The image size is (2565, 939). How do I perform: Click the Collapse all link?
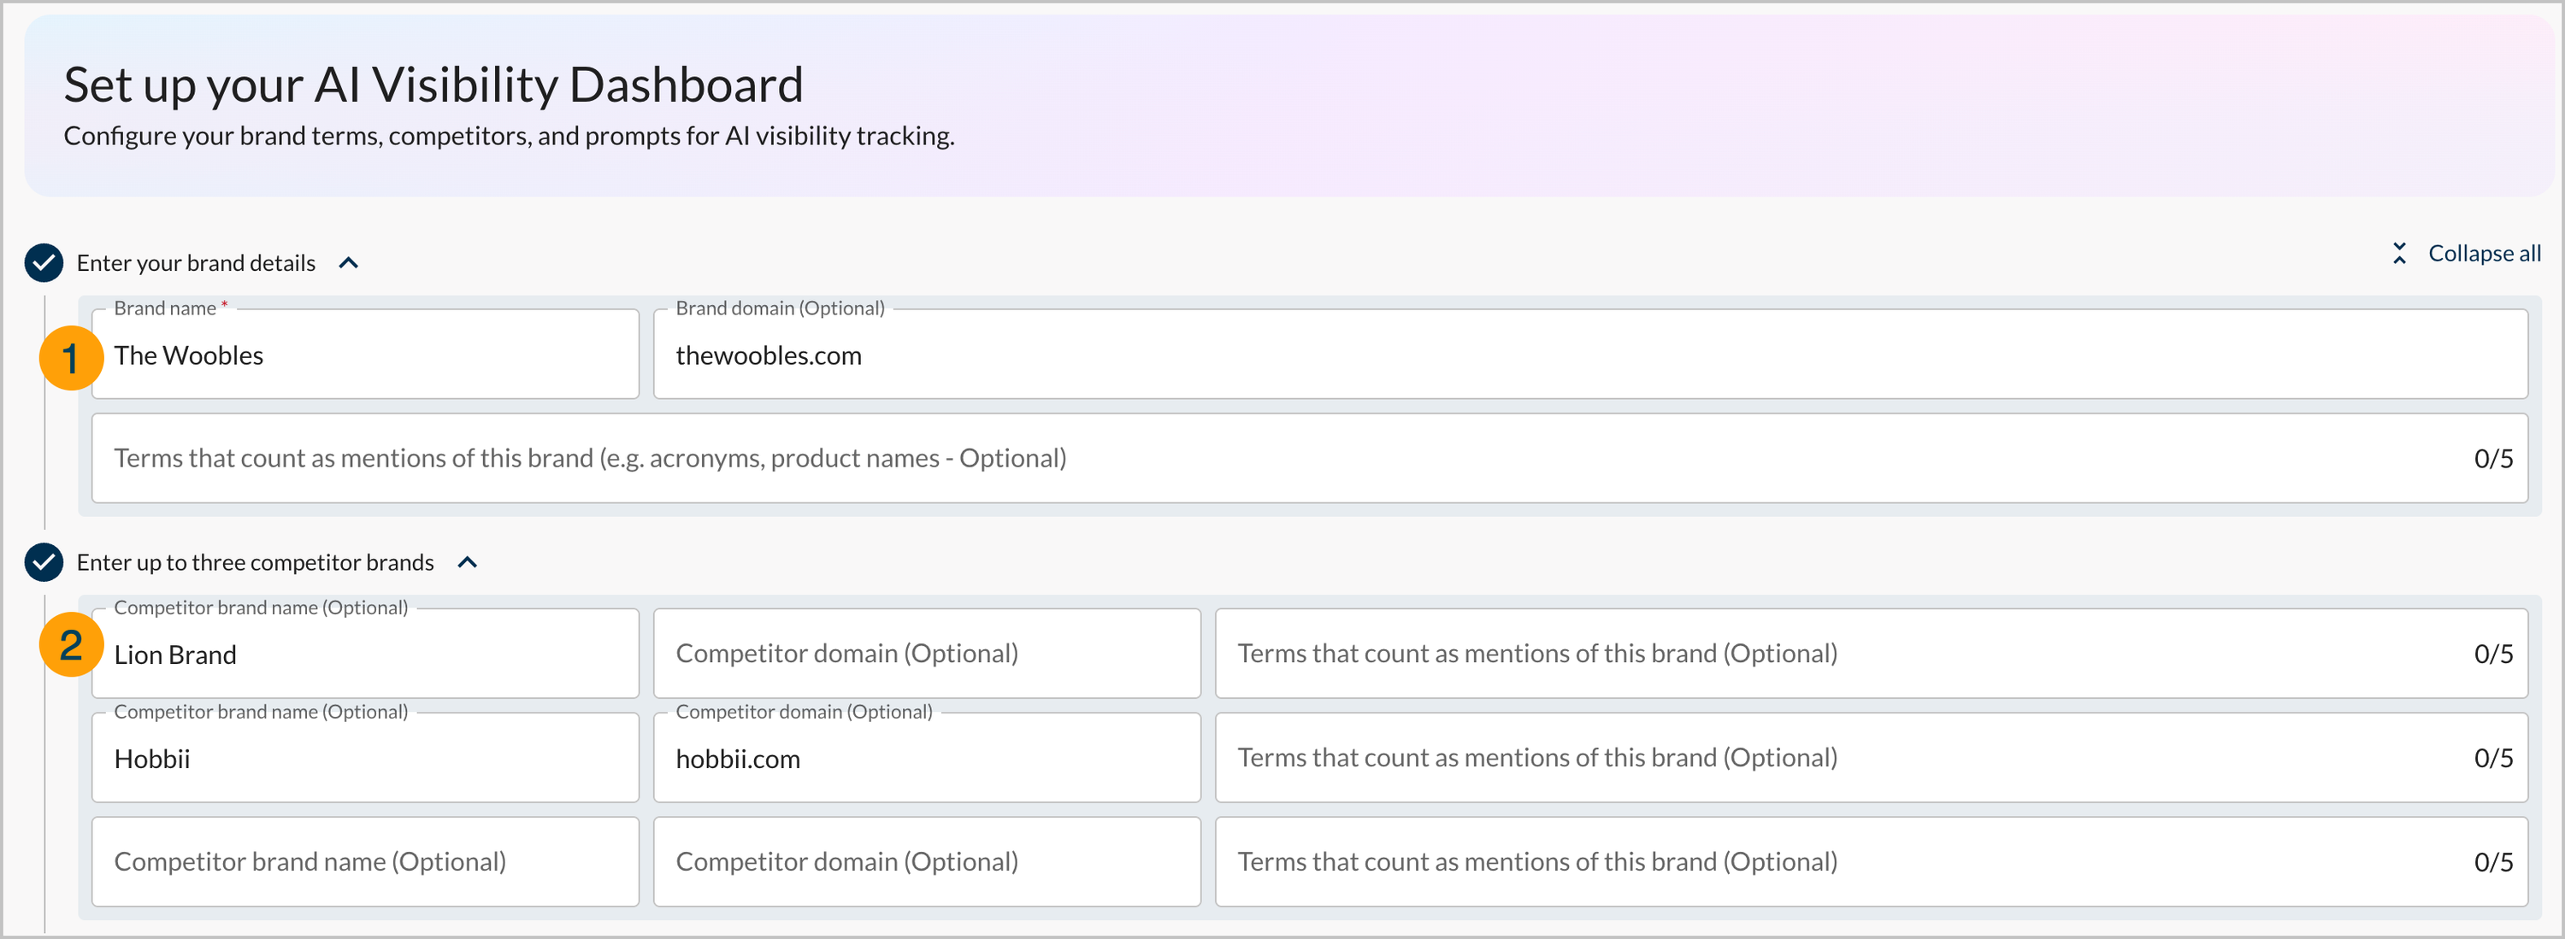pyautogui.click(x=2485, y=254)
